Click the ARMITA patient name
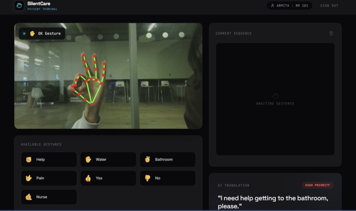The height and width of the screenshot is (211, 356). (283, 6)
